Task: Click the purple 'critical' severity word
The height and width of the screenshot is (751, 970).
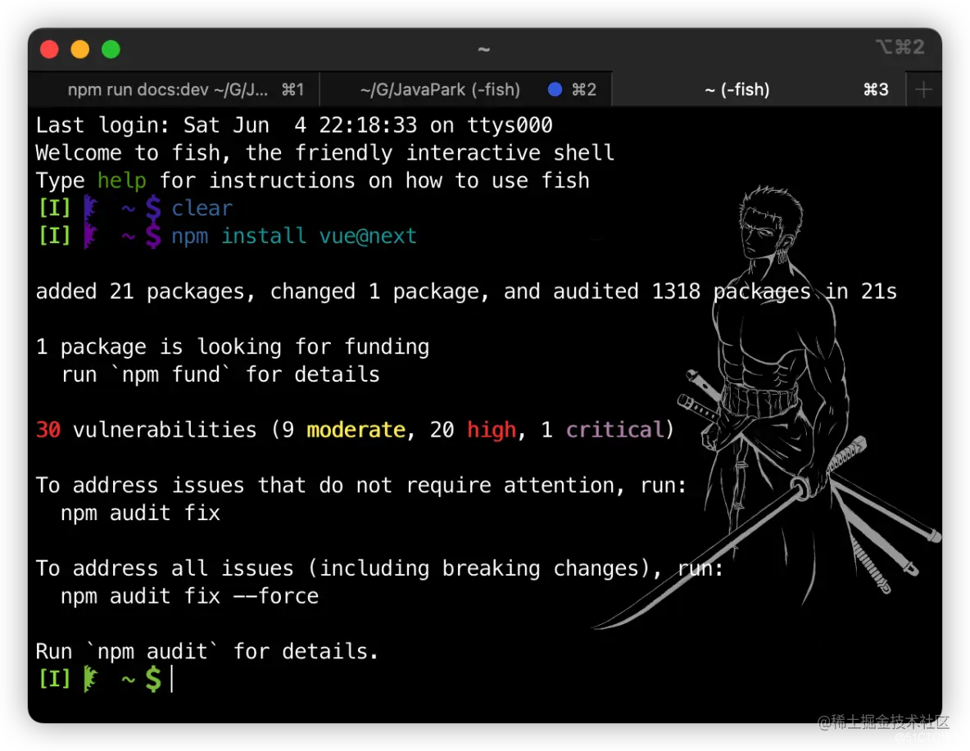Action: pos(614,429)
